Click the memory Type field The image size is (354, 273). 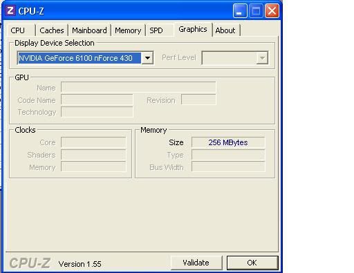pyautogui.click(x=228, y=155)
